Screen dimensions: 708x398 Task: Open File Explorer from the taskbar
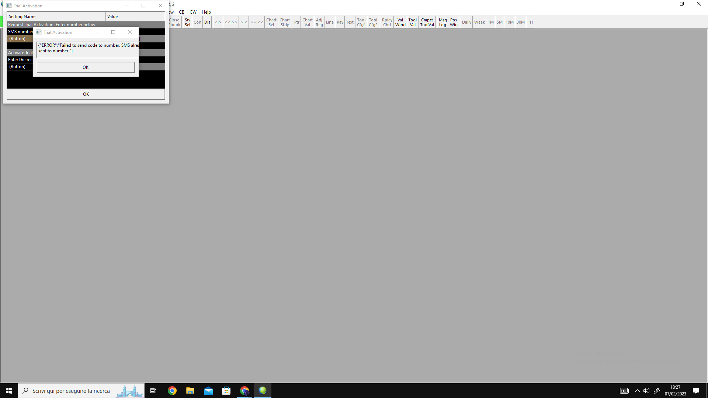pos(190,391)
